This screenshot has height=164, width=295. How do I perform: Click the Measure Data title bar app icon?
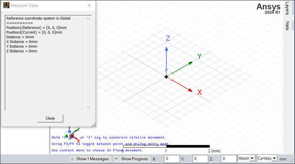(x=6, y=5)
